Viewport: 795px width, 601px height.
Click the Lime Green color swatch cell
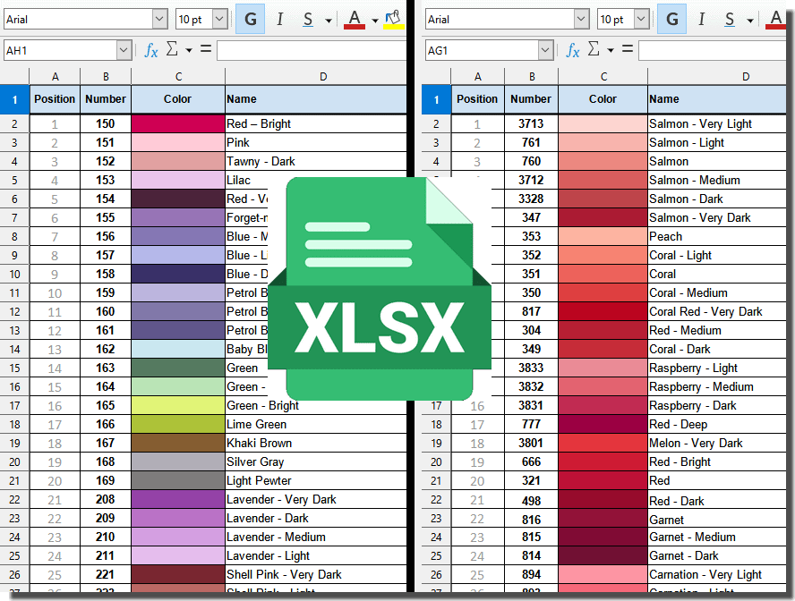[177, 424]
